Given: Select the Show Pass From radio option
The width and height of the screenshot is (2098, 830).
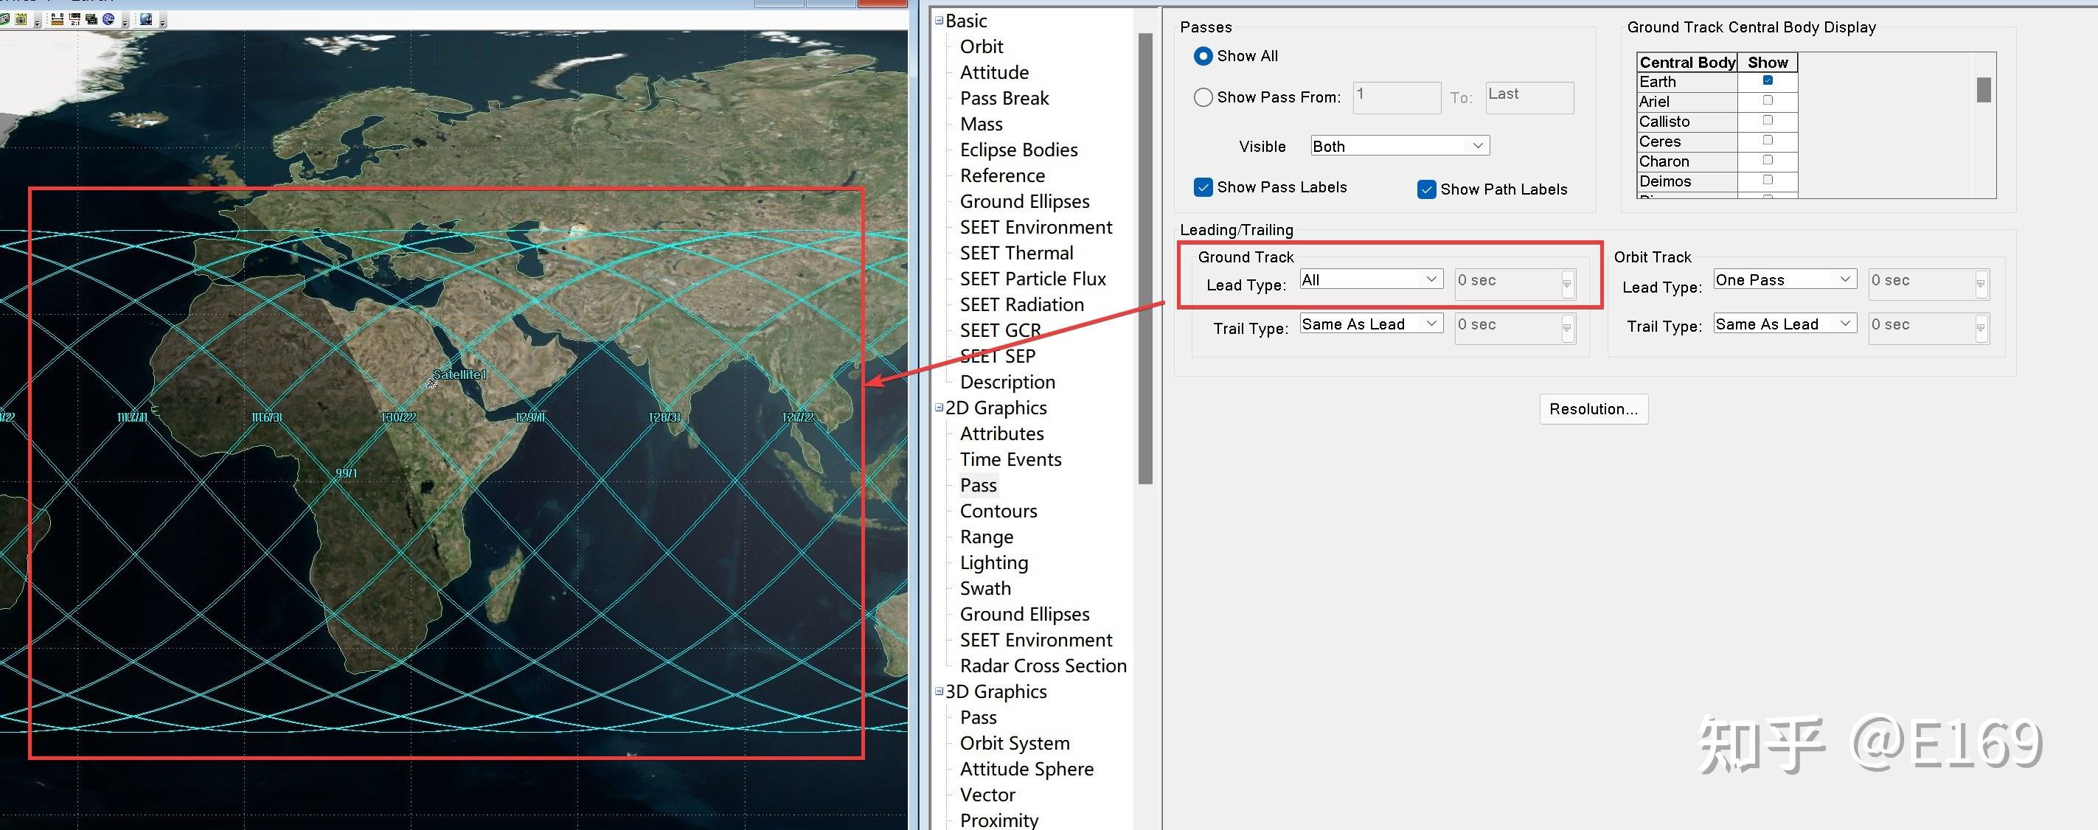Looking at the screenshot, I should [x=1203, y=97].
